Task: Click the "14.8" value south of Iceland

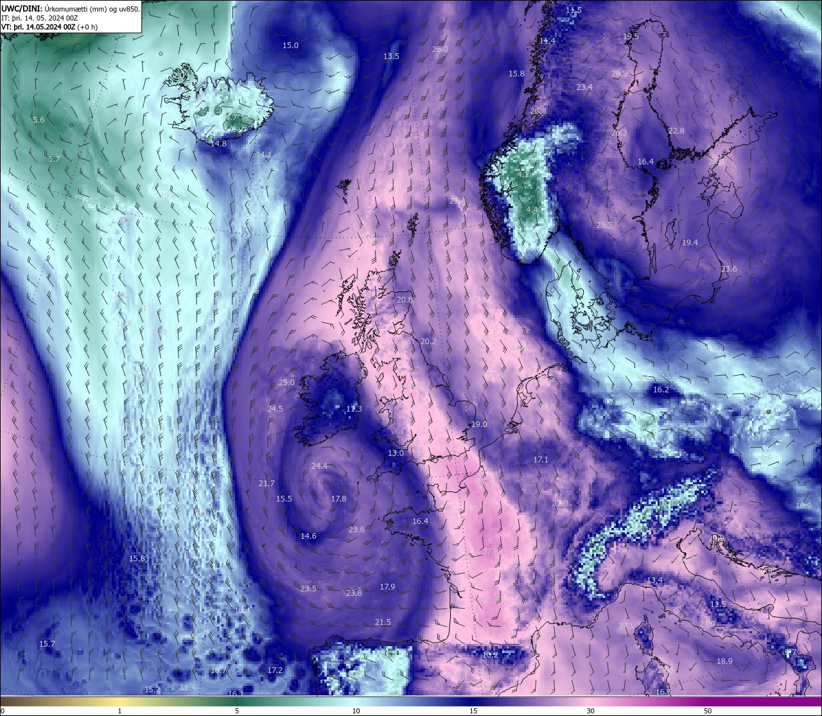Action: coord(218,144)
